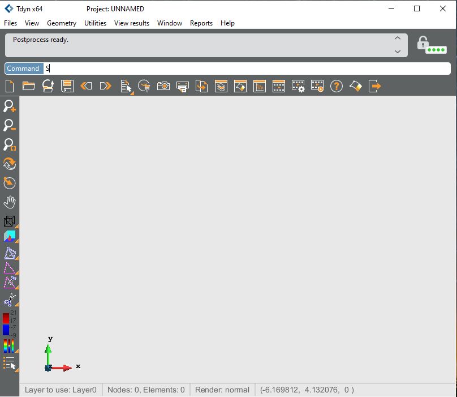Click the coordinates readout in status bar
457x397 pixels.
(307, 390)
